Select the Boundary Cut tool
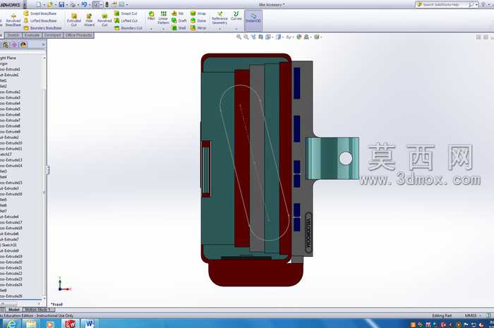The height and width of the screenshot is (328, 494). [x=128, y=28]
